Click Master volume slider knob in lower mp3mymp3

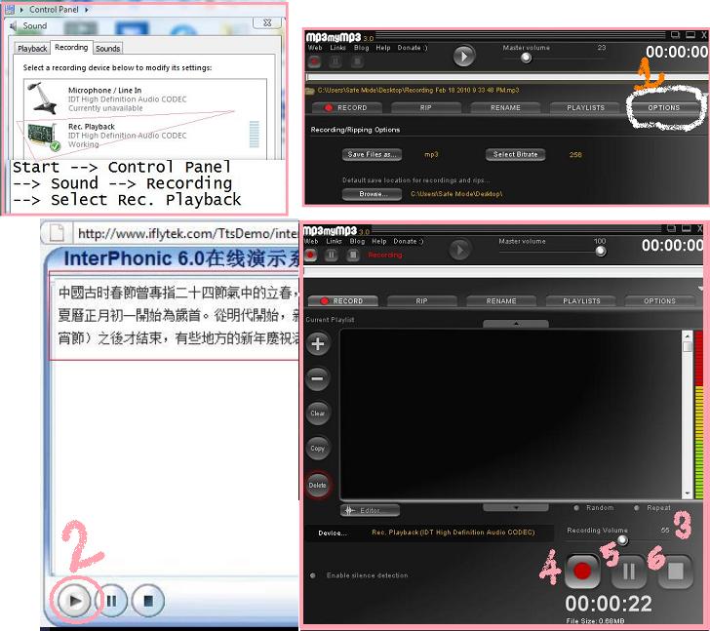click(601, 252)
